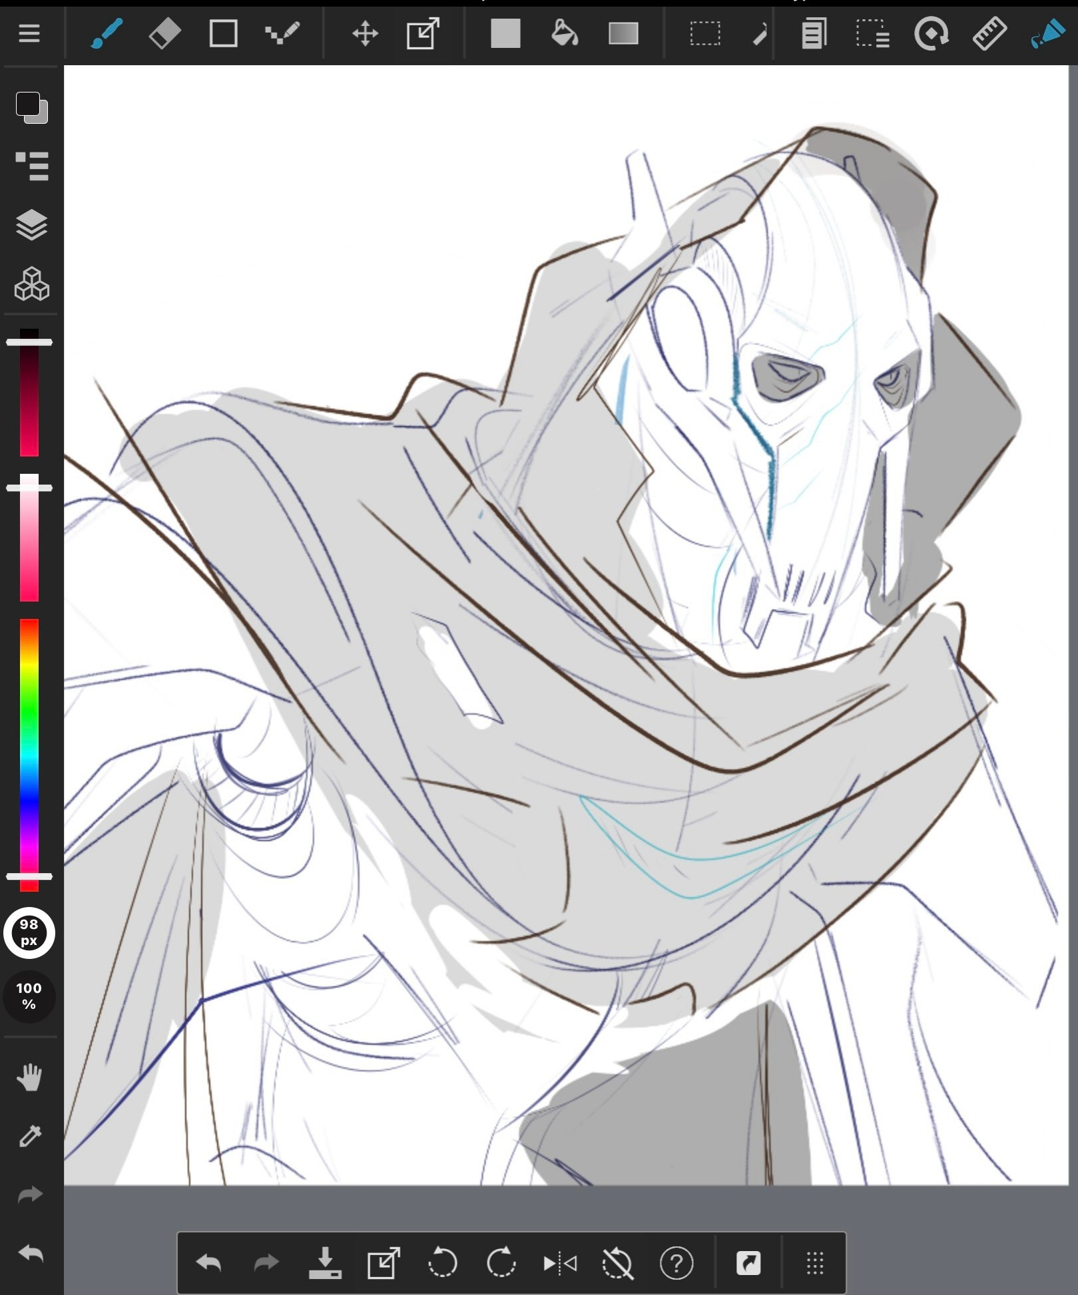The image size is (1078, 1295).
Task: Open the foreground/background color swatch
Action: pos(31,107)
